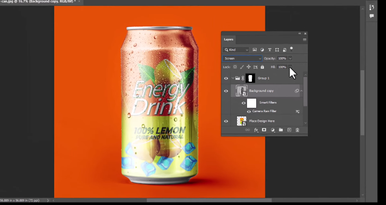Open the Layers panel options menu
Screen dimensions: 386x205
304,39
